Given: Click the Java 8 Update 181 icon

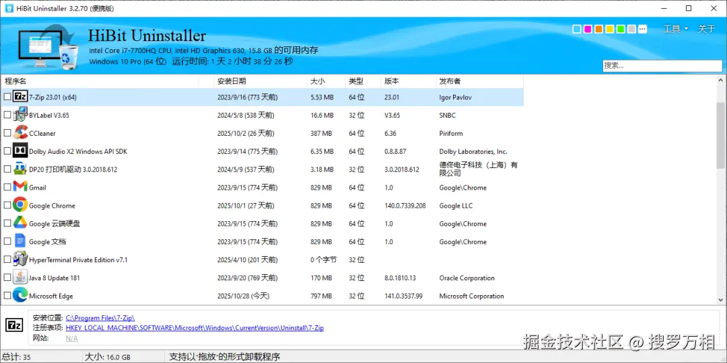Looking at the screenshot, I should [x=20, y=278].
